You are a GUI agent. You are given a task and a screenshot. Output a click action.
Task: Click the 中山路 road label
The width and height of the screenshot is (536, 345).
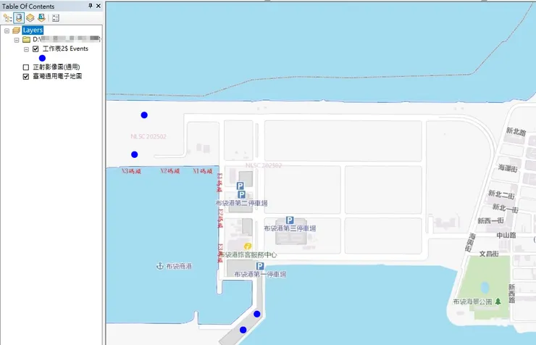click(x=506, y=236)
